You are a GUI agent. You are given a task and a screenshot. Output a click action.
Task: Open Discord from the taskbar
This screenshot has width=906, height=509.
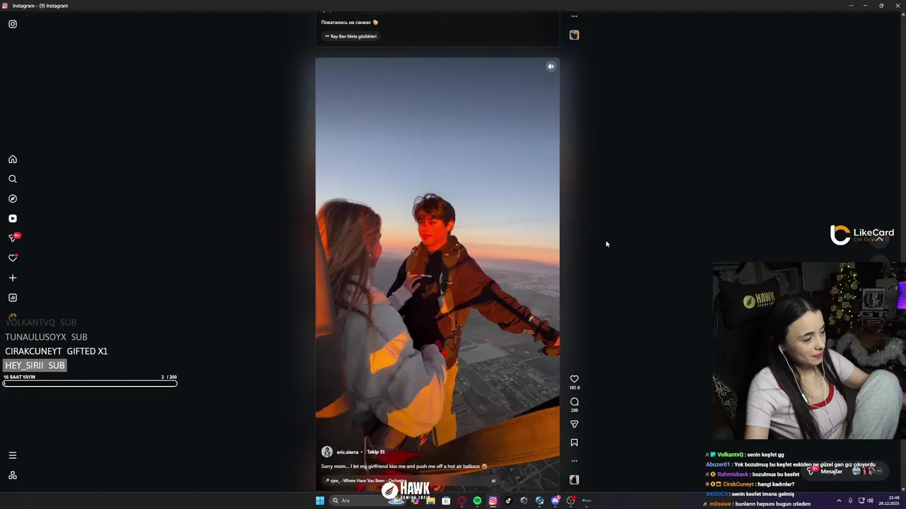[x=555, y=501]
